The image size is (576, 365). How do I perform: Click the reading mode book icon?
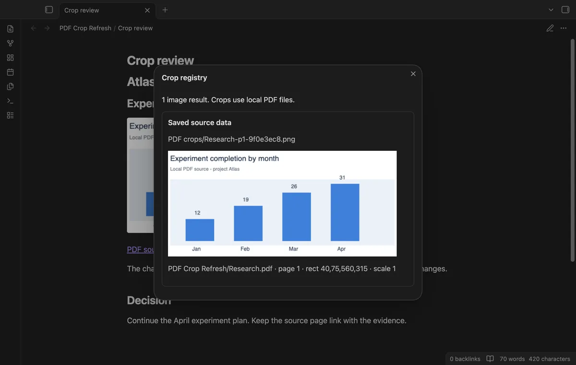[x=490, y=359]
